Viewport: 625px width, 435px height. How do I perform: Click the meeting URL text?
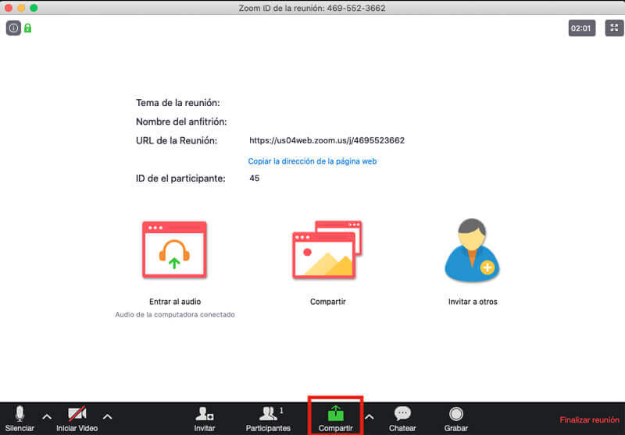327,140
